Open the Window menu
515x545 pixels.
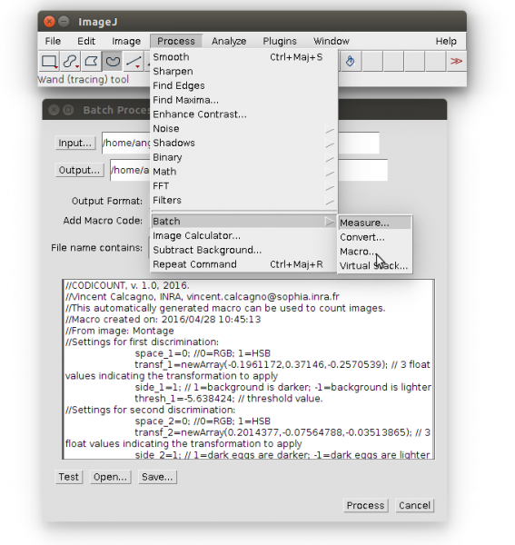coord(332,41)
